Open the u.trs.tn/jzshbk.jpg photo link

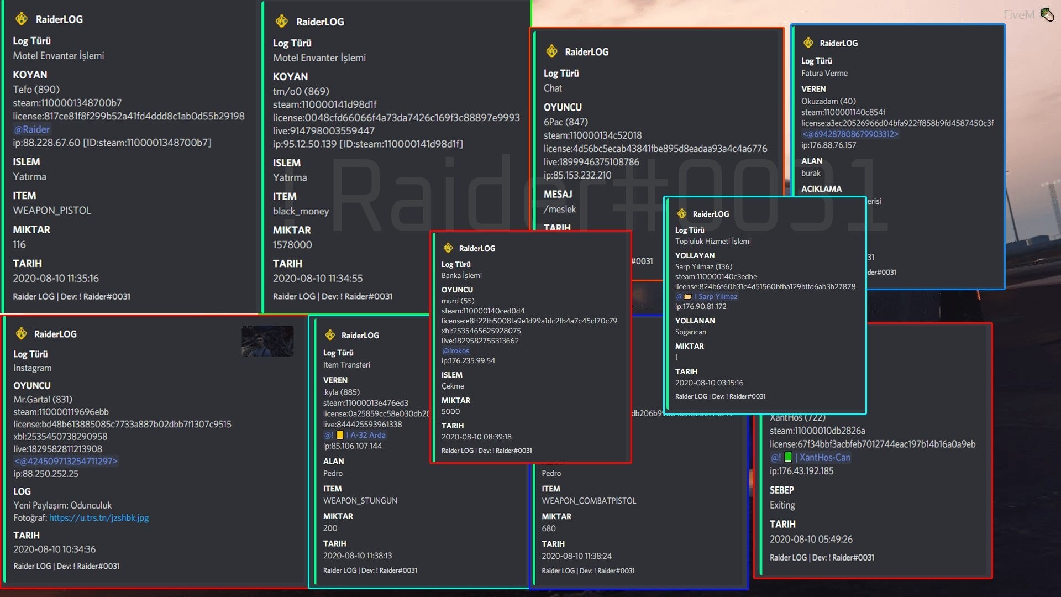pyautogui.click(x=99, y=518)
